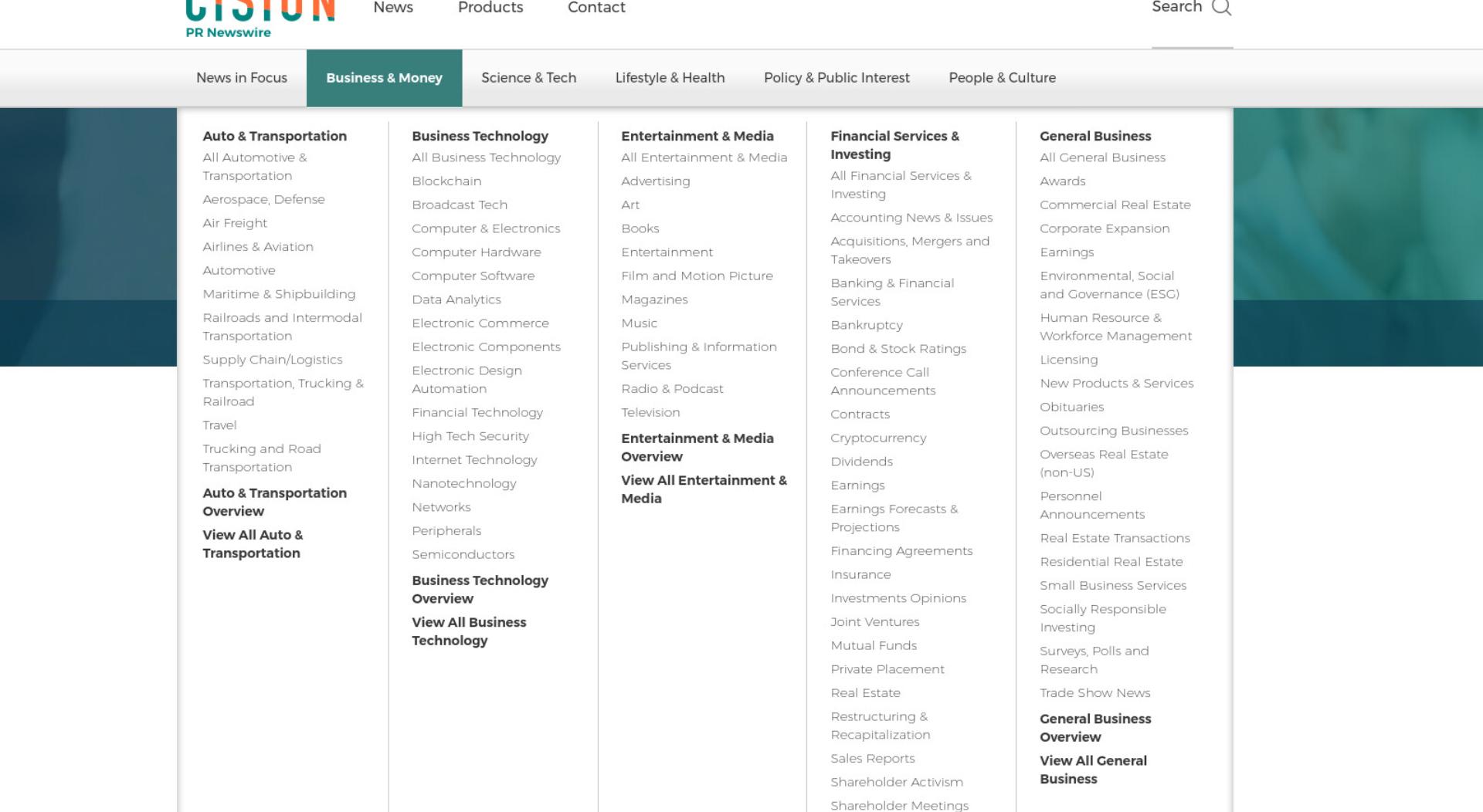
Task: Open Maritime & Shipbuilding category
Action: pos(279,294)
